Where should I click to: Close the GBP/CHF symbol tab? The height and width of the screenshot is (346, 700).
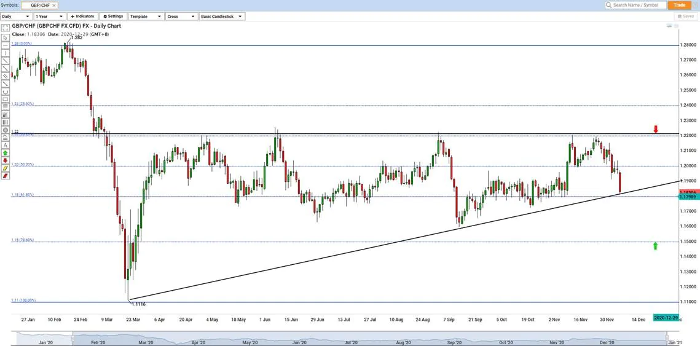54,5
